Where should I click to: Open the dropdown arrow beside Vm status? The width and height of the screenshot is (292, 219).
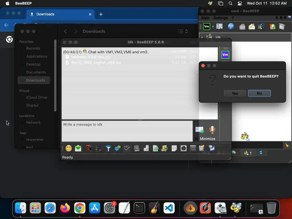[x=213, y=27]
